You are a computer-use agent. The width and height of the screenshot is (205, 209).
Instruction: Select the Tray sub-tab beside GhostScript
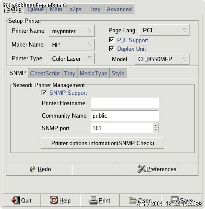coord(70,73)
